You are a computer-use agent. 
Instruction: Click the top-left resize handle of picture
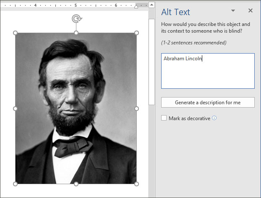pyautogui.click(x=15, y=33)
